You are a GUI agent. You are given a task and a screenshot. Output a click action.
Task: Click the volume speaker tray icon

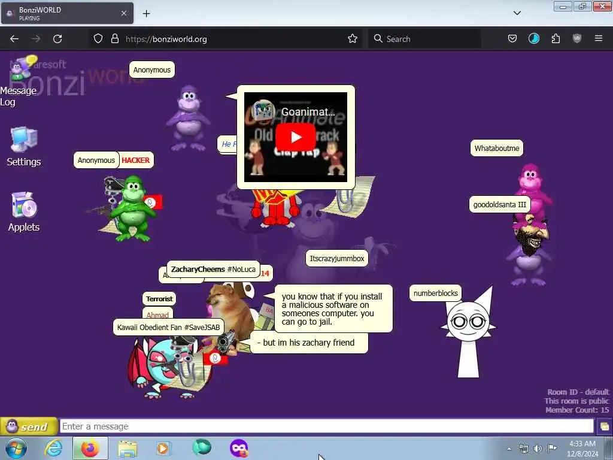point(538,449)
